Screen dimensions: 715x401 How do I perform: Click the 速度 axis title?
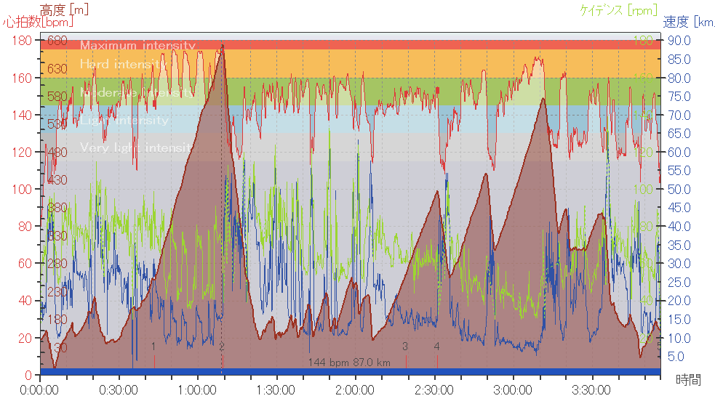pyautogui.click(x=689, y=22)
